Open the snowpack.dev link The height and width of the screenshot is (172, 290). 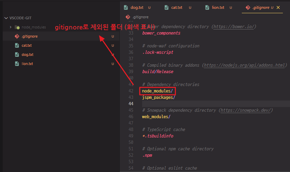tap(246, 110)
